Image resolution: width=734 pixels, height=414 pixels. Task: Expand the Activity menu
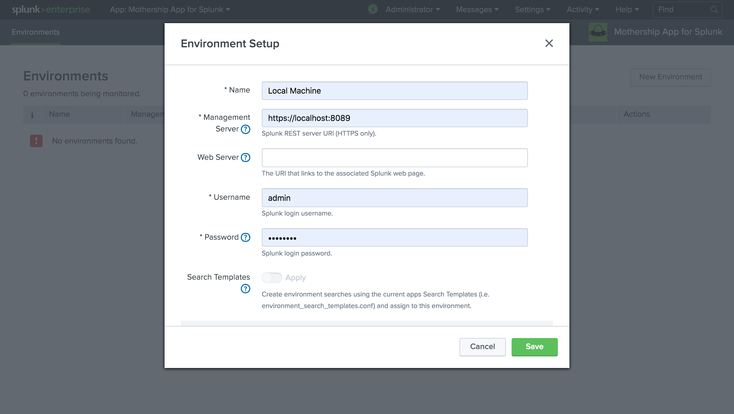[583, 9]
